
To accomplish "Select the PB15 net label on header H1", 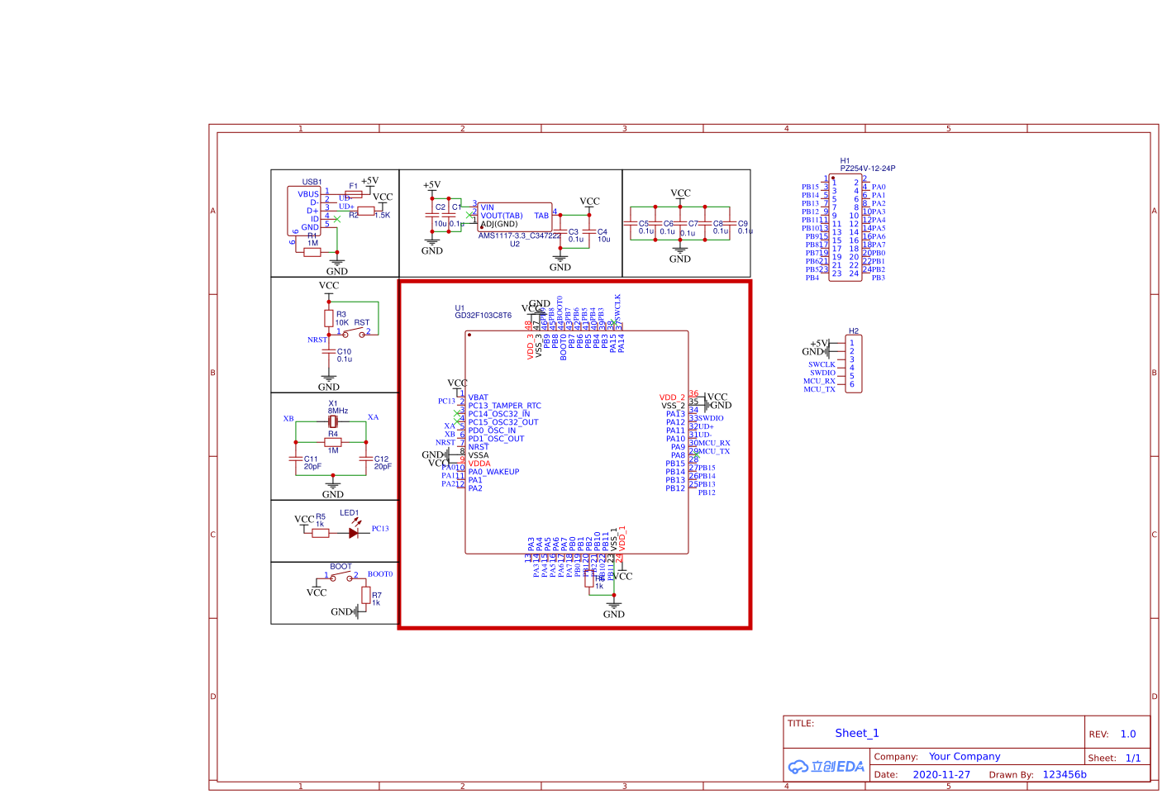I will tap(810, 188).
